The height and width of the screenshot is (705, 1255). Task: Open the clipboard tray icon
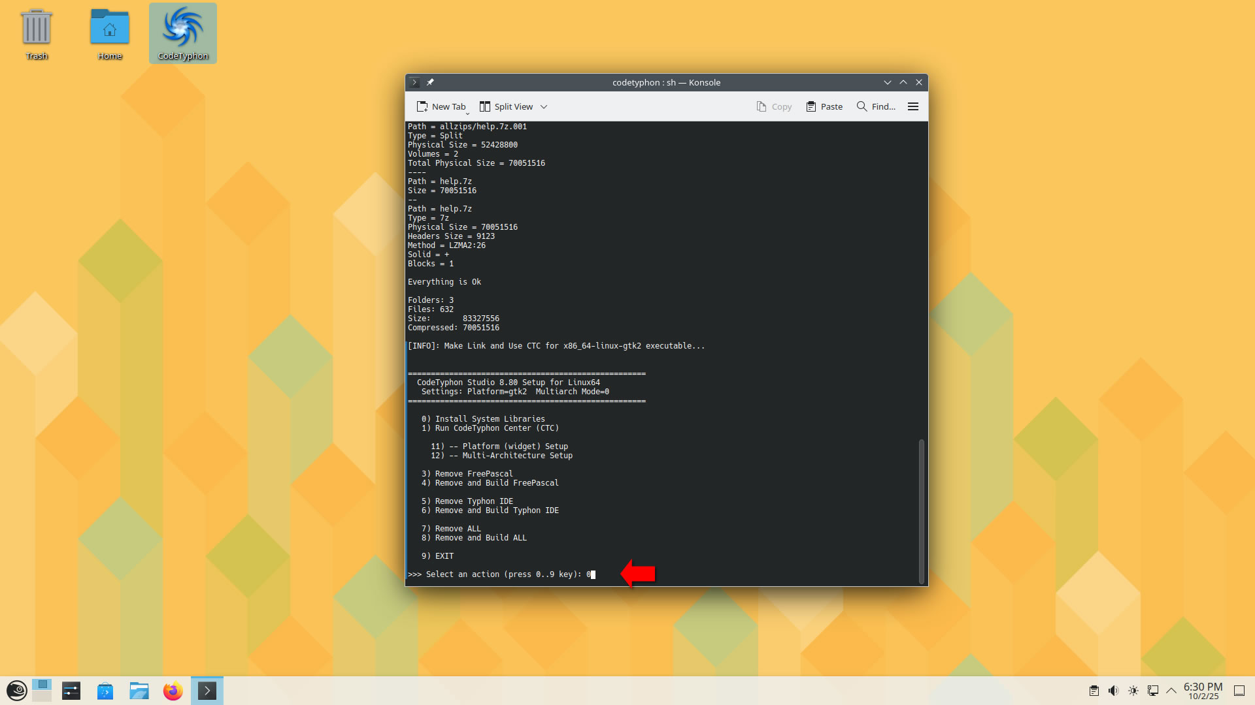pos(1094,691)
